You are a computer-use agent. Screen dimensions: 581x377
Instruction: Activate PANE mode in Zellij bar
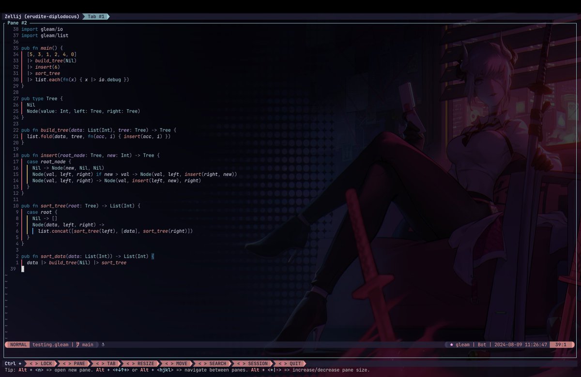[x=74, y=363]
